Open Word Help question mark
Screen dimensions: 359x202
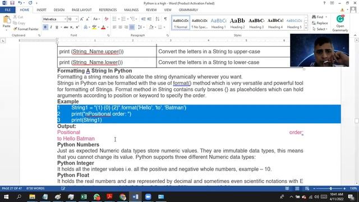(324, 3)
